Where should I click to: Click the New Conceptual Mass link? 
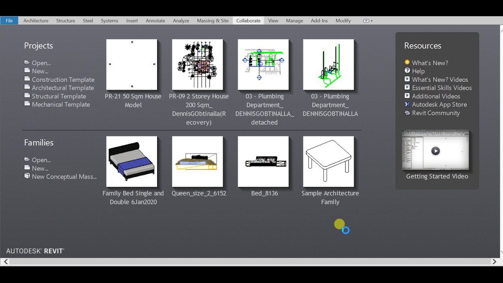click(64, 176)
